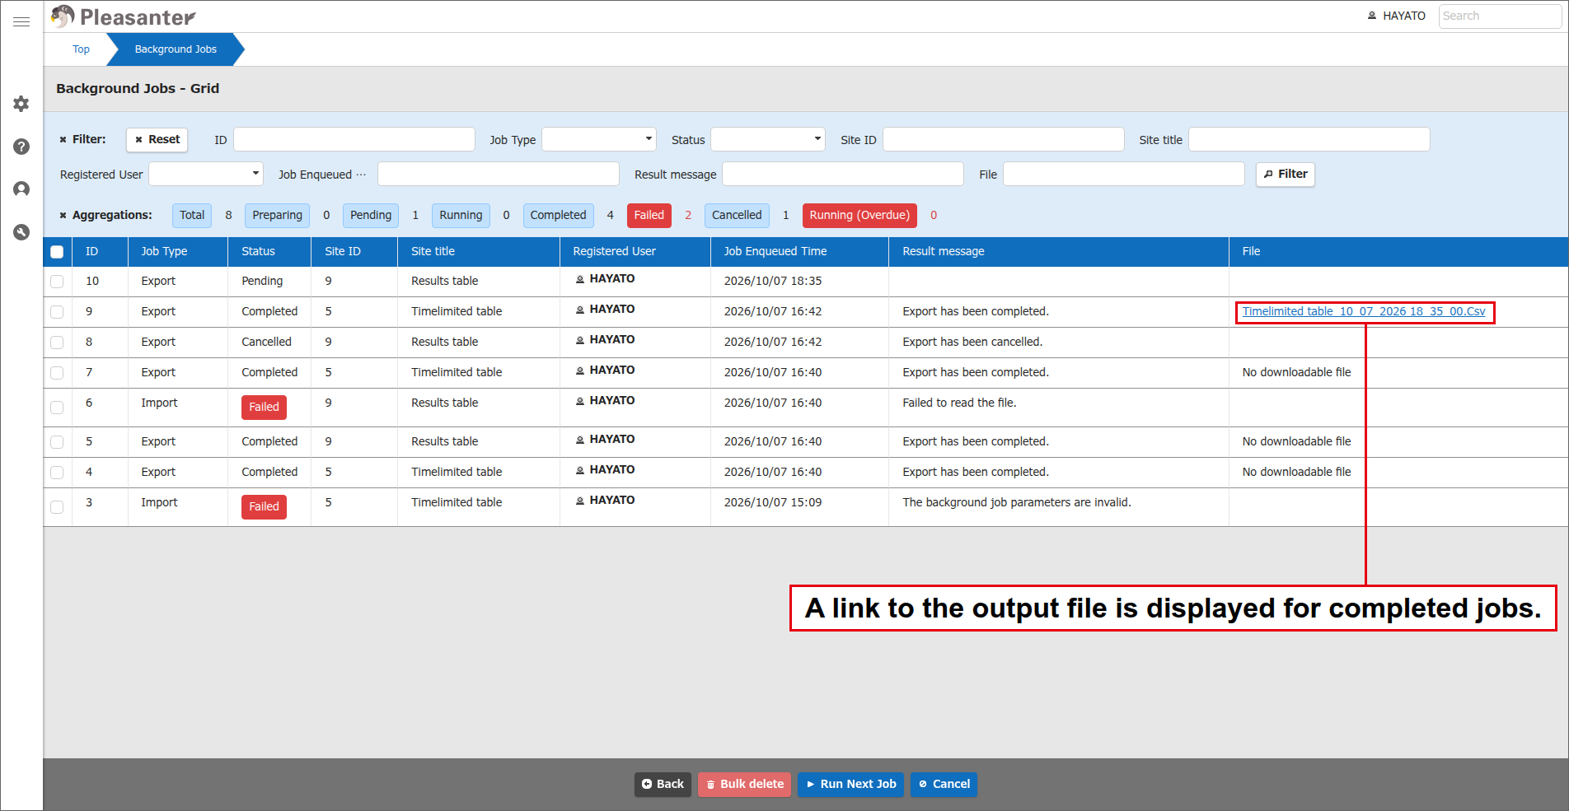Click the Cancel button in footer
Screen dimensions: 1569x811
tap(944, 784)
